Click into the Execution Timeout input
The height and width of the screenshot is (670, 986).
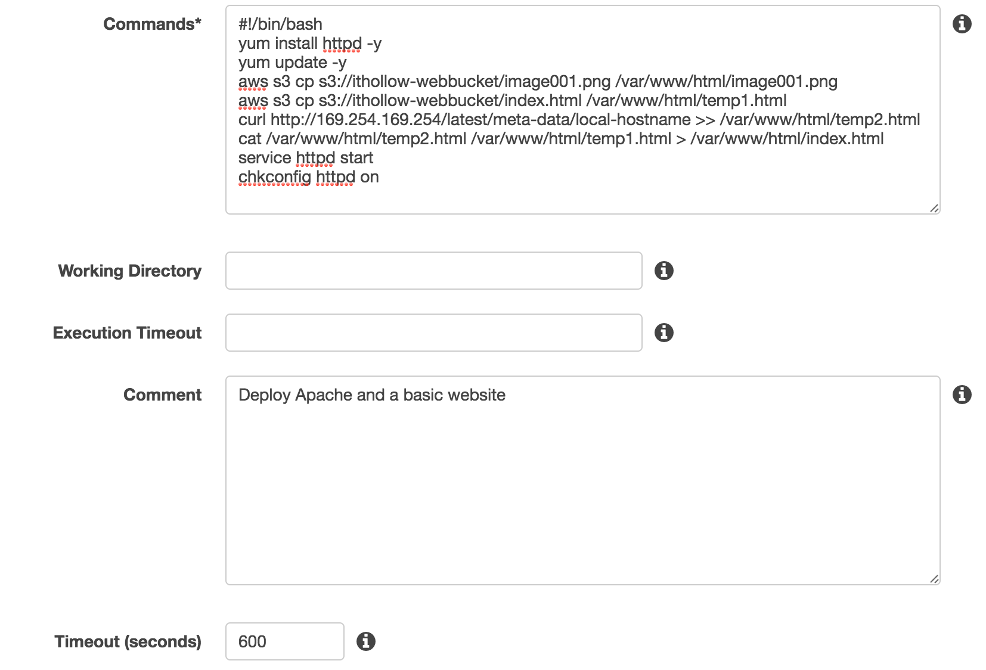(x=433, y=333)
